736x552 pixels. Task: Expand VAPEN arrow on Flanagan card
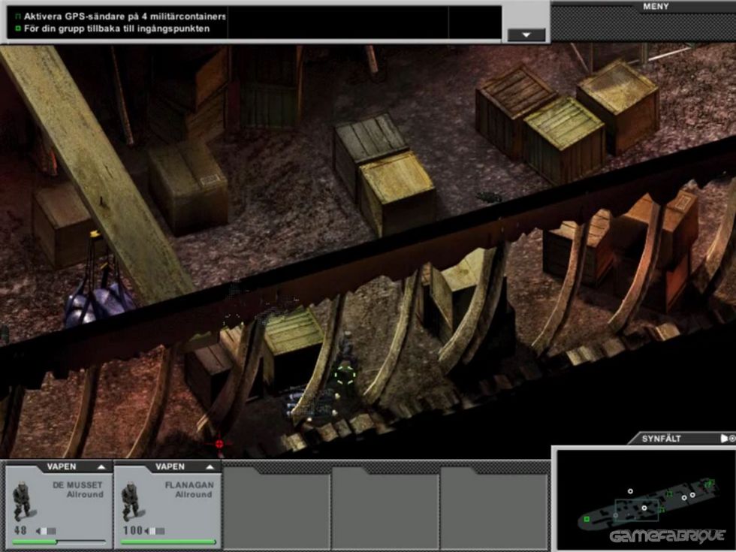coord(210,467)
